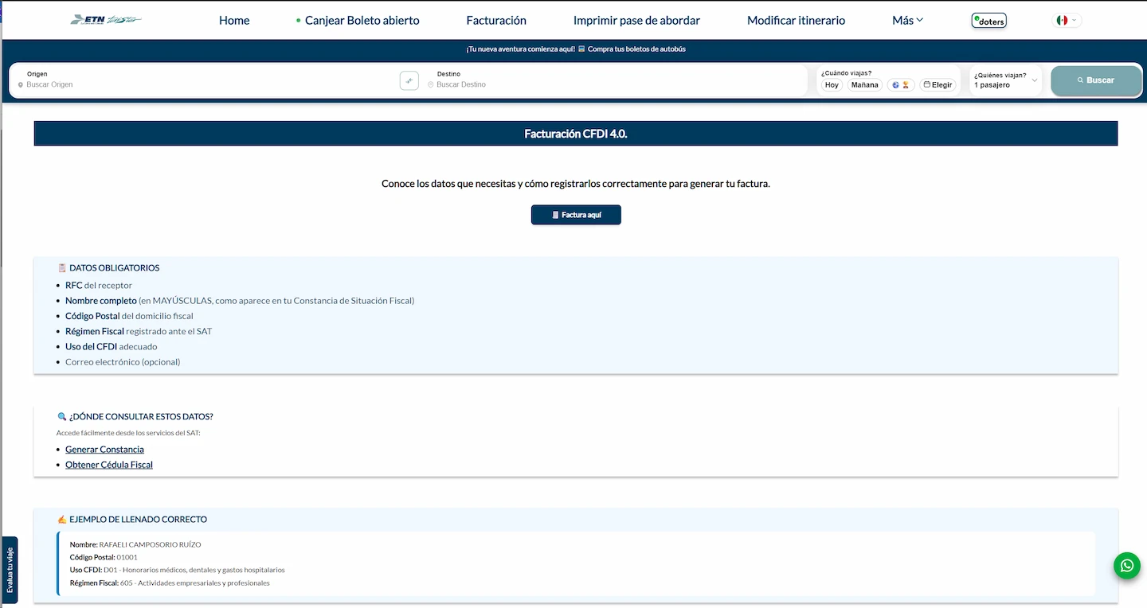
Task: Click the example name RAFAELI CAMPOSORIO RUÍZO
Action: click(150, 545)
